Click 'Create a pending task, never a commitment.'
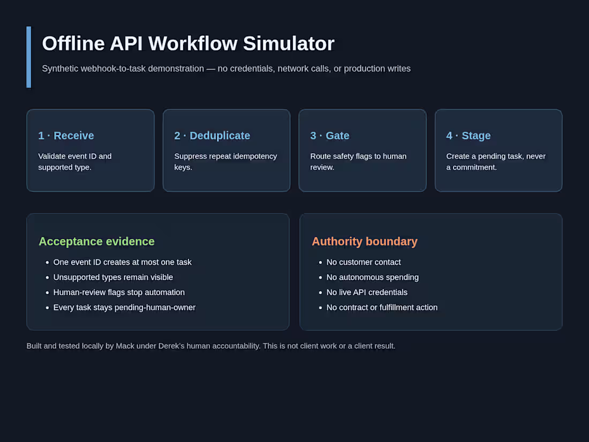Screen dimensions: 589x442 (496, 162)
